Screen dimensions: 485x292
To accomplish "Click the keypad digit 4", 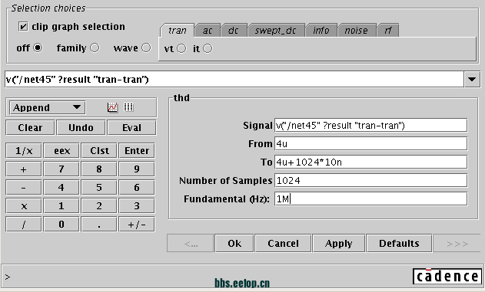I will coord(61,188).
